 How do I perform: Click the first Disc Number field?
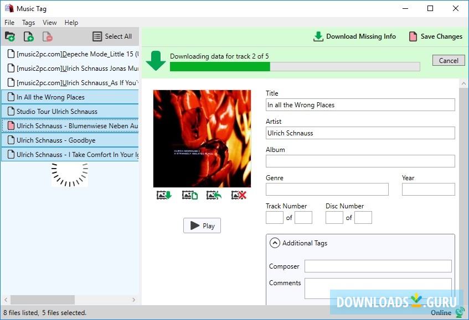[334, 217]
